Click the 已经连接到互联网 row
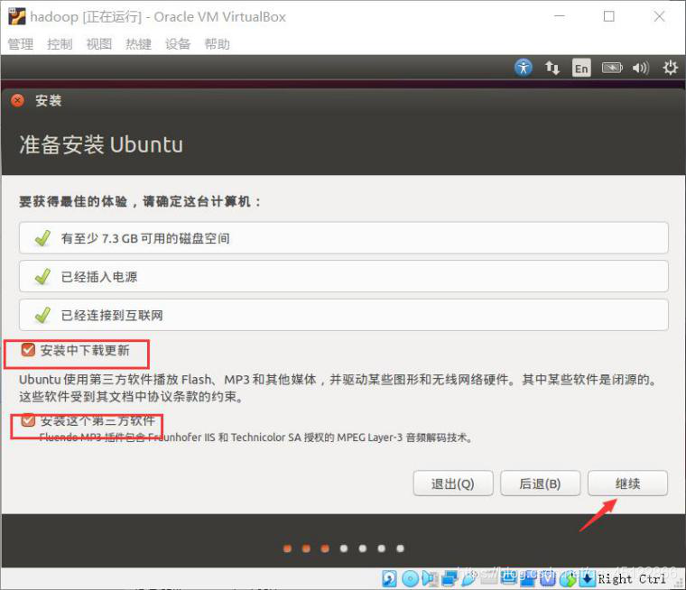This screenshot has height=590, width=686. coord(343,315)
